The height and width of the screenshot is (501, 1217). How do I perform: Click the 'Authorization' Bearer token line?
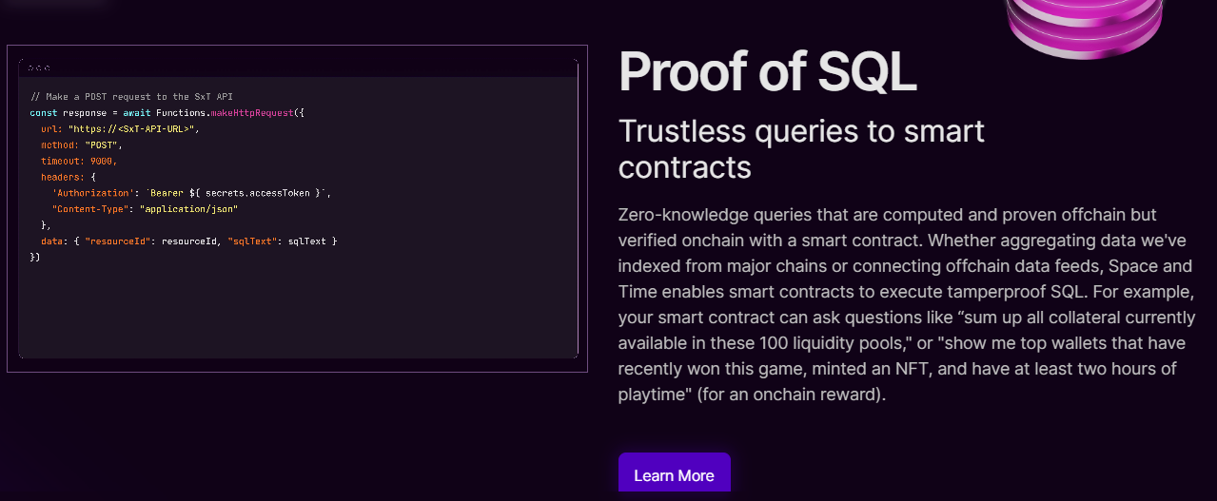(191, 193)
